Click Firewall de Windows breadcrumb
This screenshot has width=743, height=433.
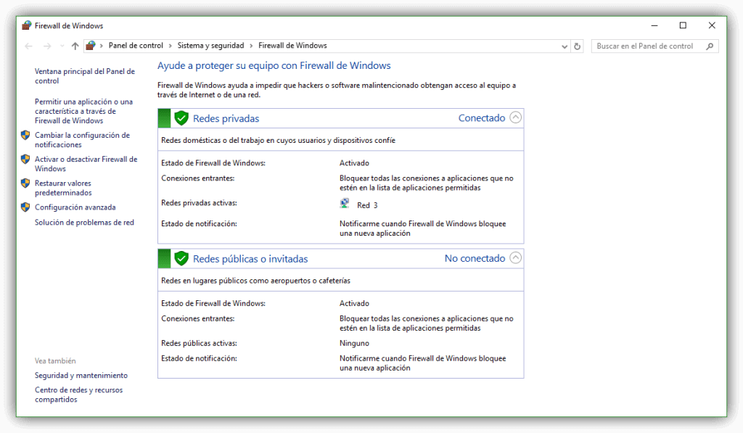pyautogui.click(x=292, y=46)
